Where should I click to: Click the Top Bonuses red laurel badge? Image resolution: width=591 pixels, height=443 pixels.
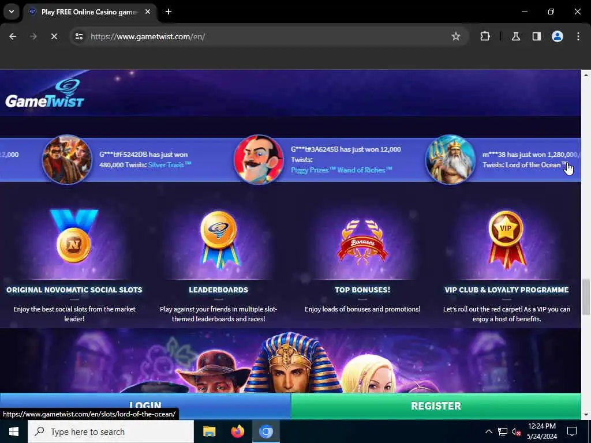coord(362,243)
